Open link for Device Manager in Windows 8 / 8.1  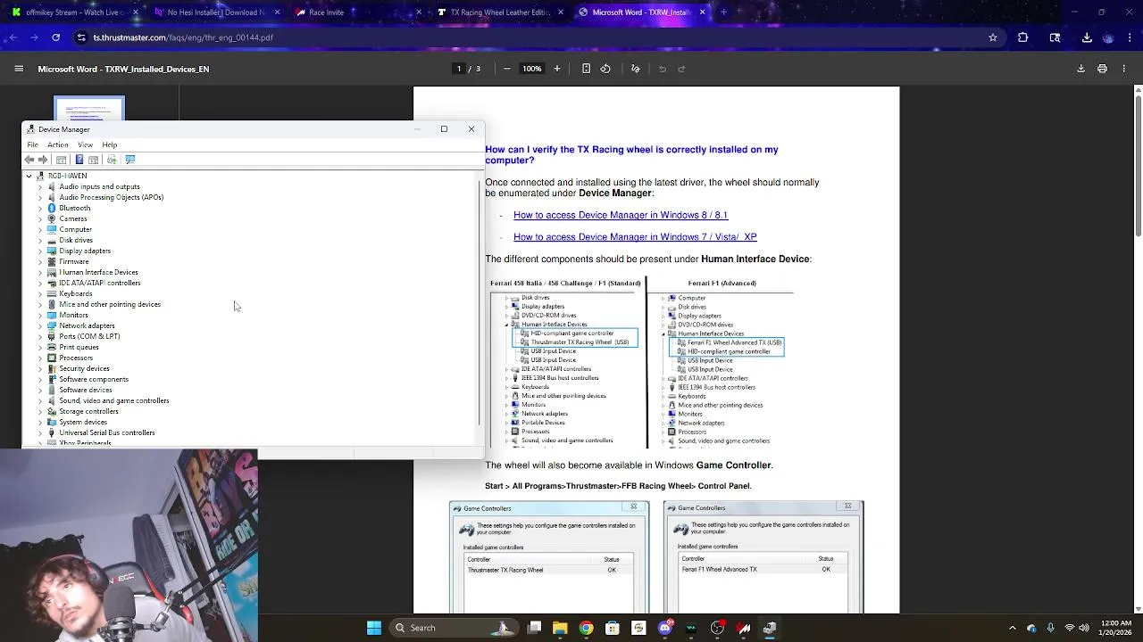click(x=621, y=215)
